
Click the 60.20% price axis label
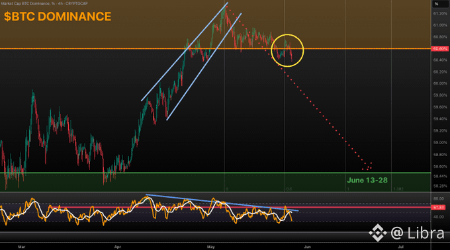[440, 71]
